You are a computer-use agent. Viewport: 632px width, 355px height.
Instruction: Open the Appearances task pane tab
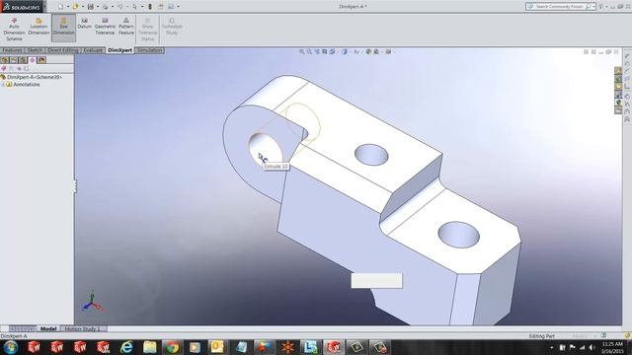click(x=618, y=103)
